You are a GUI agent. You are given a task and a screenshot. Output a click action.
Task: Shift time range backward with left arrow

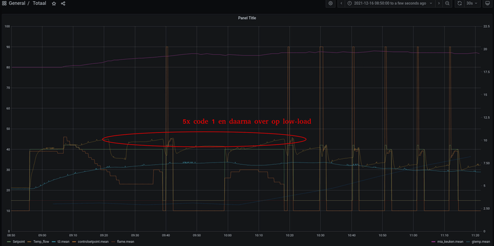coord(341,3)
